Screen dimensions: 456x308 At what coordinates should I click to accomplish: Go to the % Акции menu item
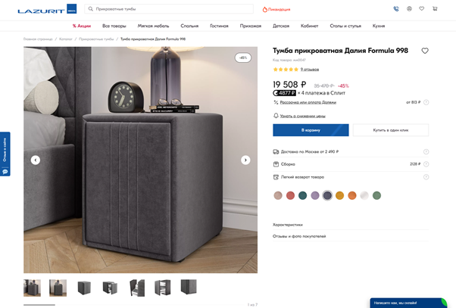(81, 26)
